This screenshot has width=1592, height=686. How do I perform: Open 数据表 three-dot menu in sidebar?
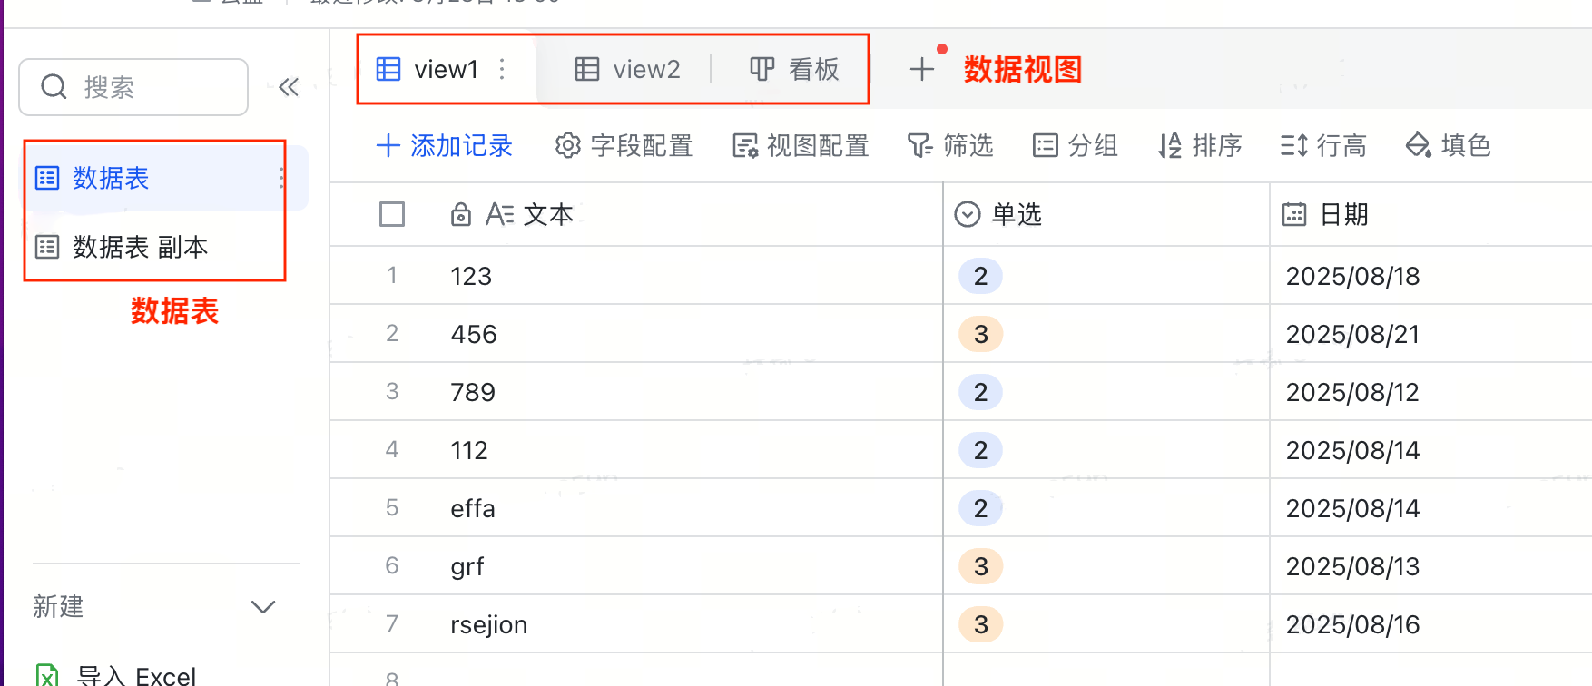tap(281, 178)
